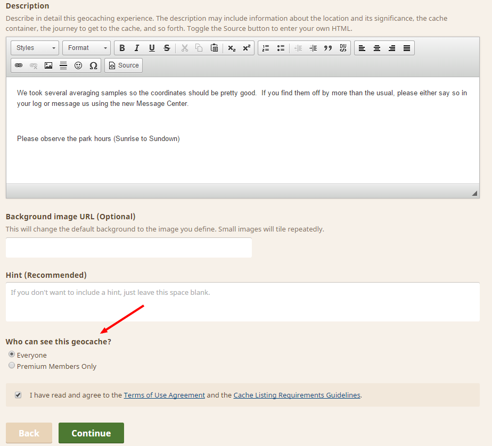The width and height of the screenshot is (492, 446).
Task: Select Premium Members Only option
Action: [x=12, y=366]
